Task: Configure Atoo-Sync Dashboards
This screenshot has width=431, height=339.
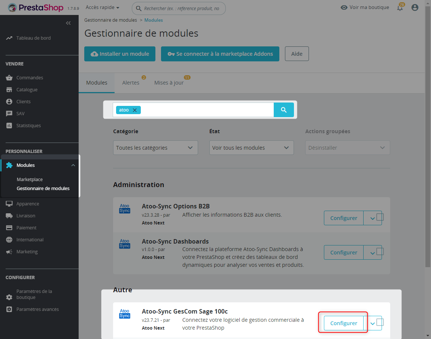Action: pos(344,253)
